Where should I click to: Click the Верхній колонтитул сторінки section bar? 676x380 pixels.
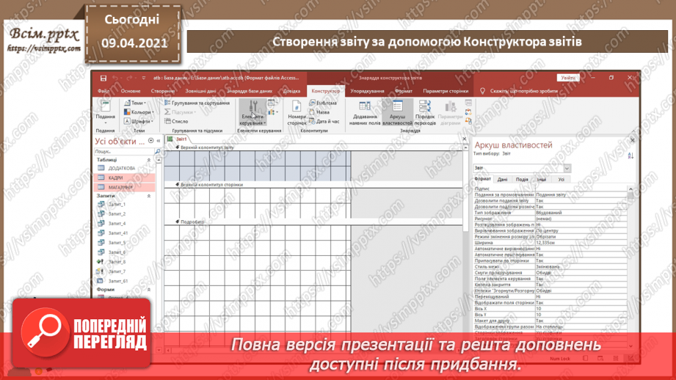click(x=313, y=184)
